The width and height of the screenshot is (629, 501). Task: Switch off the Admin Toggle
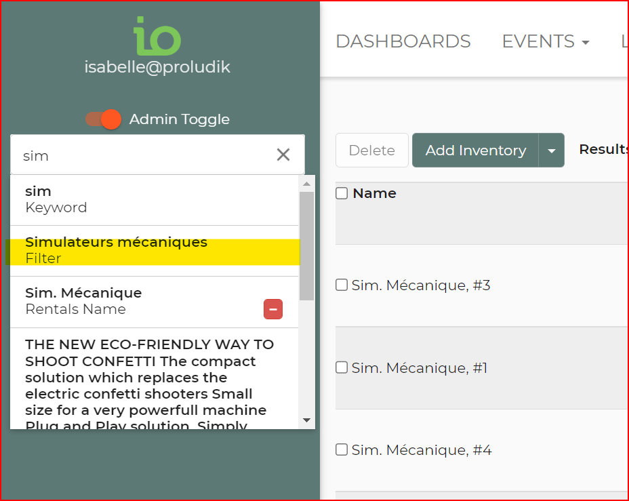click(104, 119)
